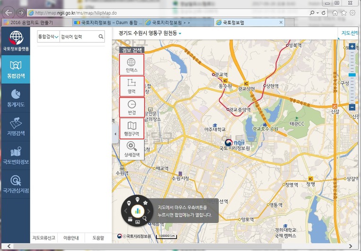Click the radial menu left arrow
This screenshot has height=251, width=361.
[x=126, y=211]
